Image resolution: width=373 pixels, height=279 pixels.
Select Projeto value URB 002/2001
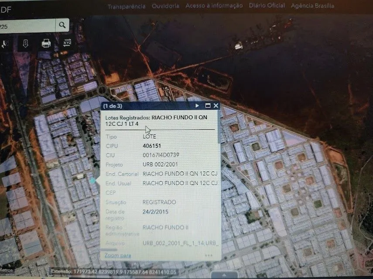coord(160,164)
